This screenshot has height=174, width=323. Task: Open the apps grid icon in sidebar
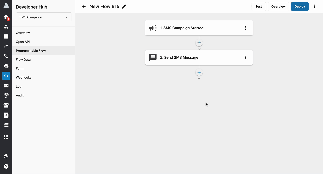tap(6, 137)
